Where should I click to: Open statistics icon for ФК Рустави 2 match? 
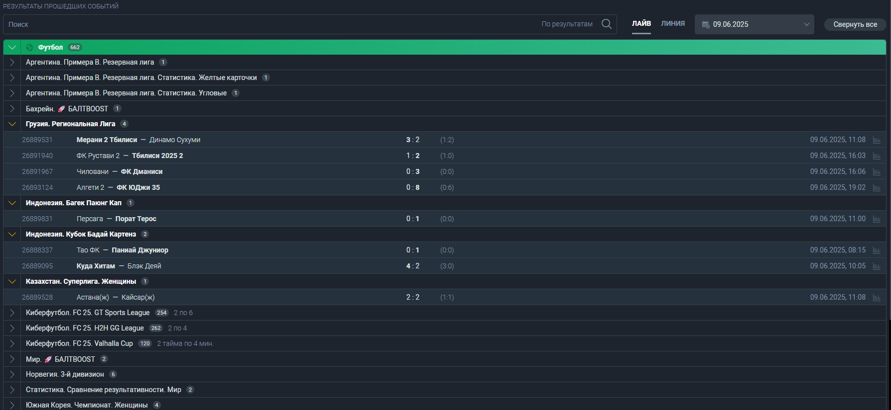click(x=877, y=156)
